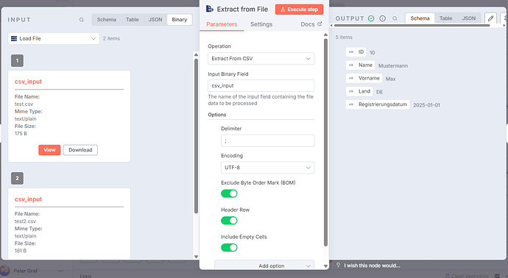Click the lightbulb feedback icon
Viewport: 508px width, 278px height.
point(338,265)
